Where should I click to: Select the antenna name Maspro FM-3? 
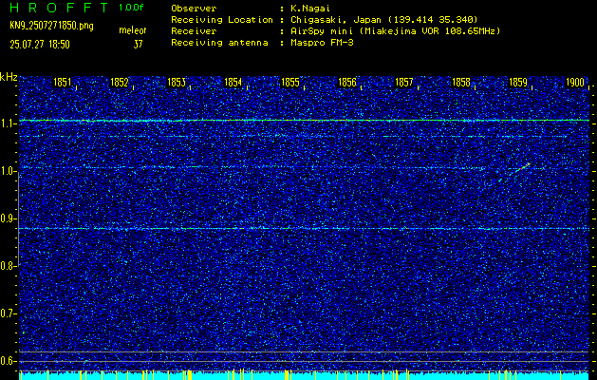tap(322, 43)
